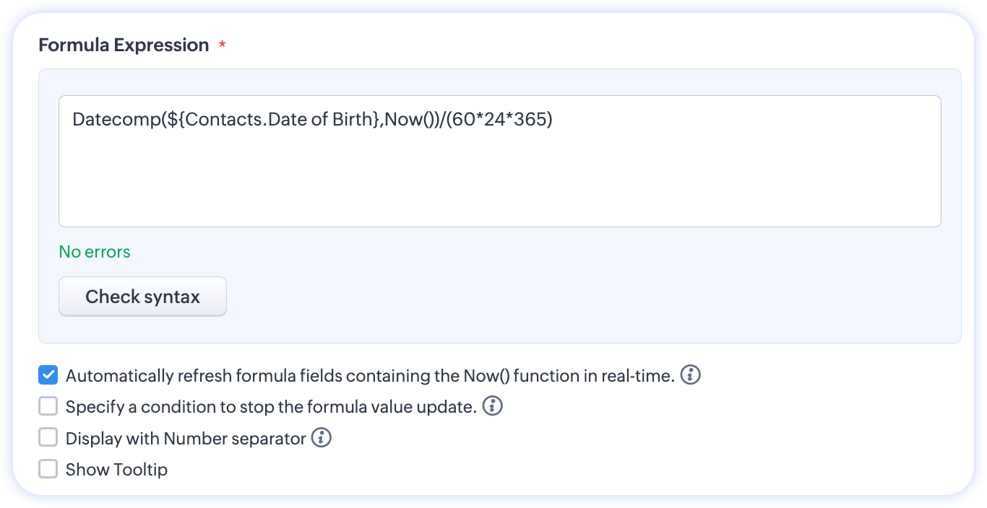987x508 pixels.
Task: Click the Contacts.Date of Birth field reference
Action: 273,120
